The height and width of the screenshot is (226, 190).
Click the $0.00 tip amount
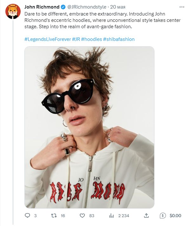click(x=175, y=216)
